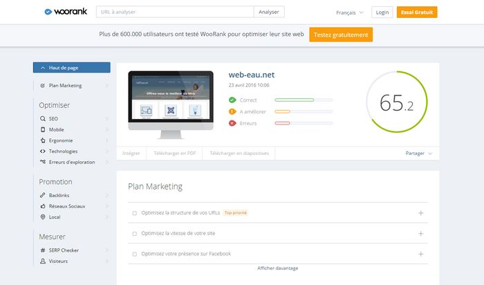Check the 'Optimisez votre présence sur Facebook' box

tap(135, 254)
